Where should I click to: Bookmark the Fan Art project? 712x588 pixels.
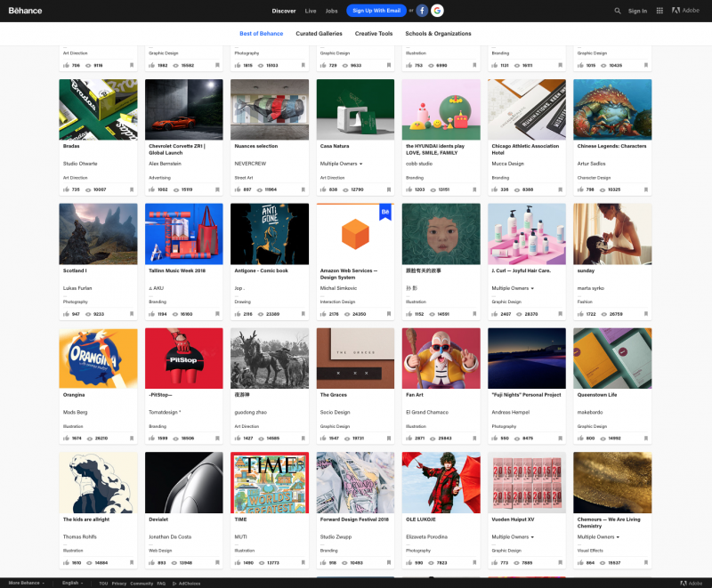pyautogui.click(x=474, y=438)
